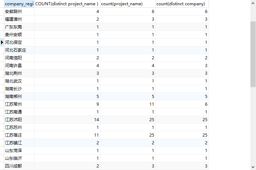Select the 山东临沂 region cell
The image size is (256, 170).
[19, 158]
